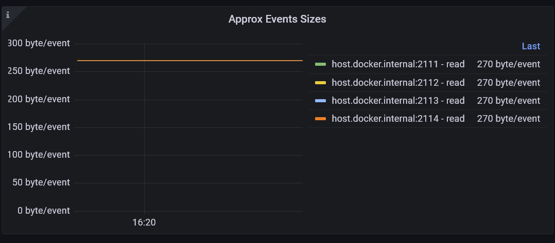This screenshot has width=555, height=243.
Task: Click the yellow color swatch for the 2112 series
Action: (320, 83)
